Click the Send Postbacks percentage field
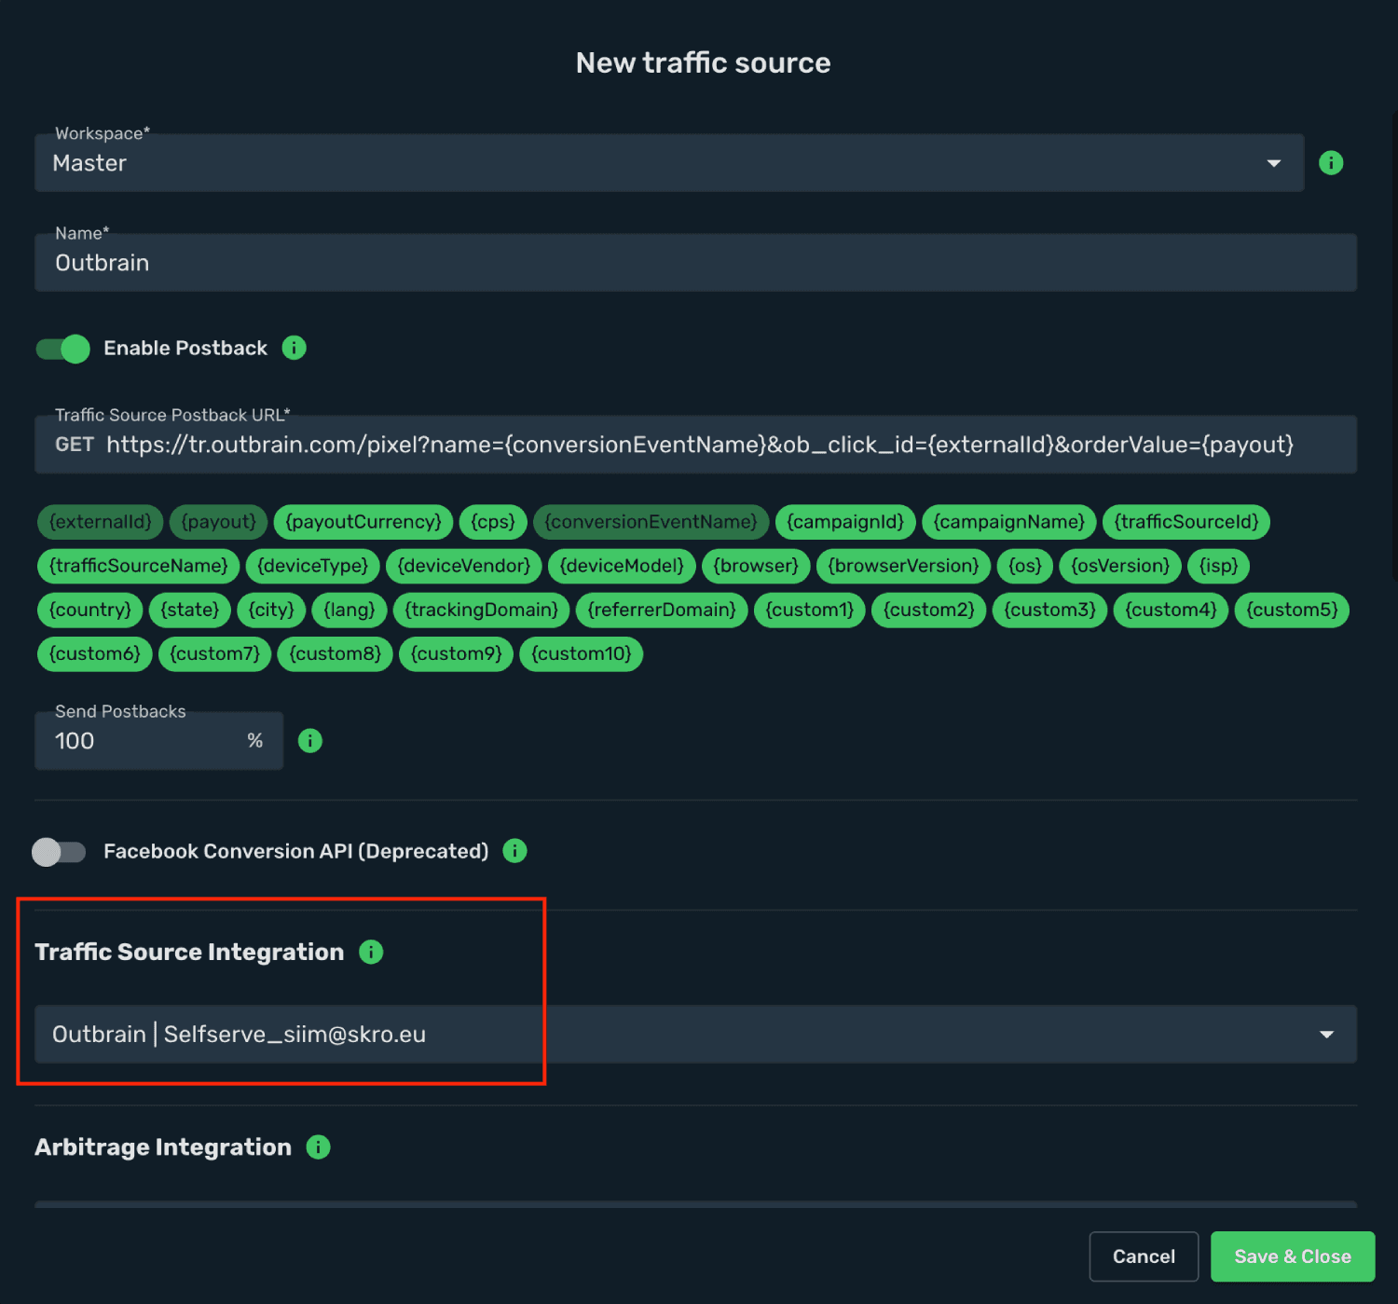Viewport: 1398px width, 1304px height. click(x=158, y=741)
